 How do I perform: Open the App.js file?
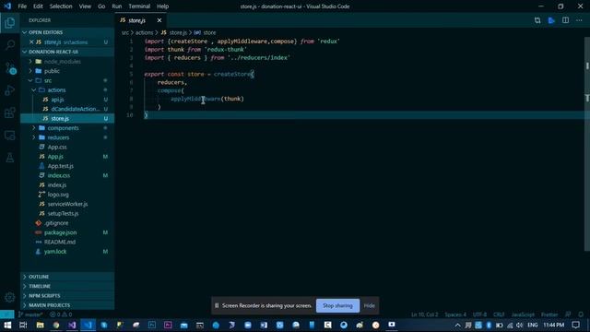[55, 157]
